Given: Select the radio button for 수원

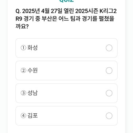Looking at the screenshot, I should pos(109,71).
